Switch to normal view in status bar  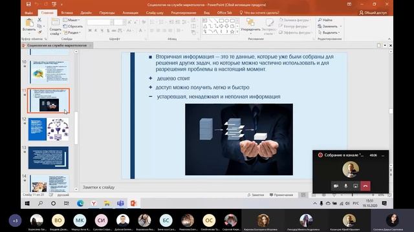pos(303,195)
